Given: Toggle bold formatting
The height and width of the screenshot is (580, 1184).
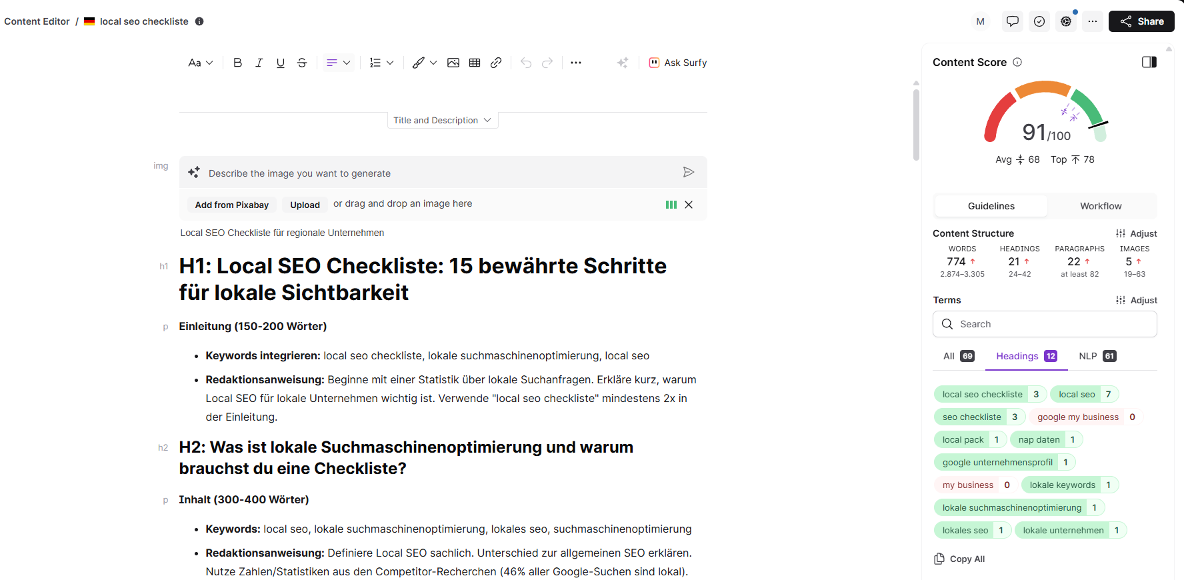Looking at the screenshot, I should [x=237, y=63].
